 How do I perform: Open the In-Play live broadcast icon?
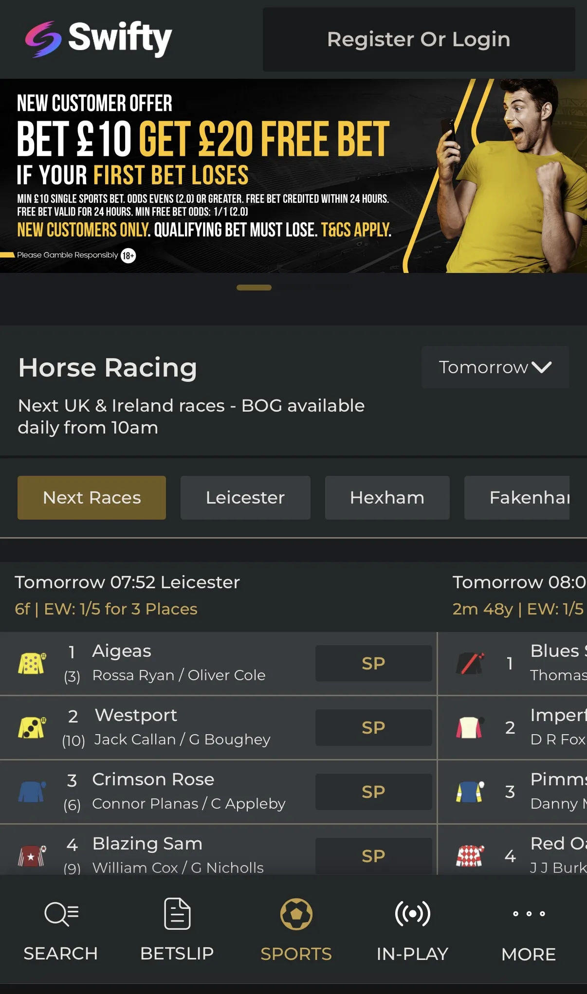[x=412, y=914]
